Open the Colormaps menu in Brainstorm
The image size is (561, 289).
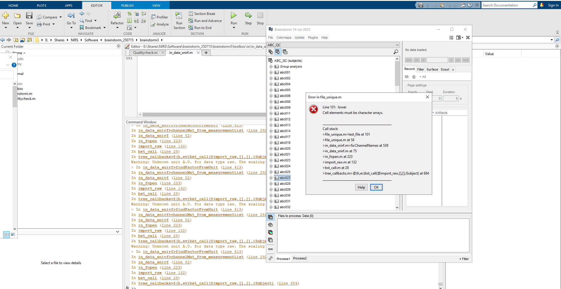tap(283, 37)
